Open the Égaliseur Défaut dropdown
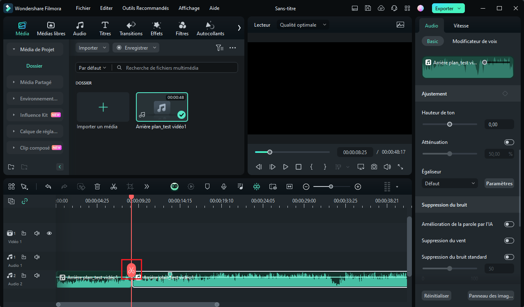Viewport: 524px width, 307px height. coord(450,184)
